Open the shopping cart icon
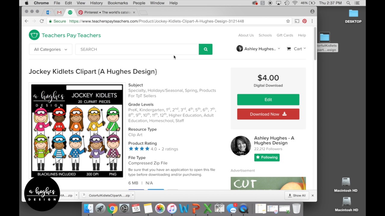Screen dimensions: 385x216 coord(289,49)
